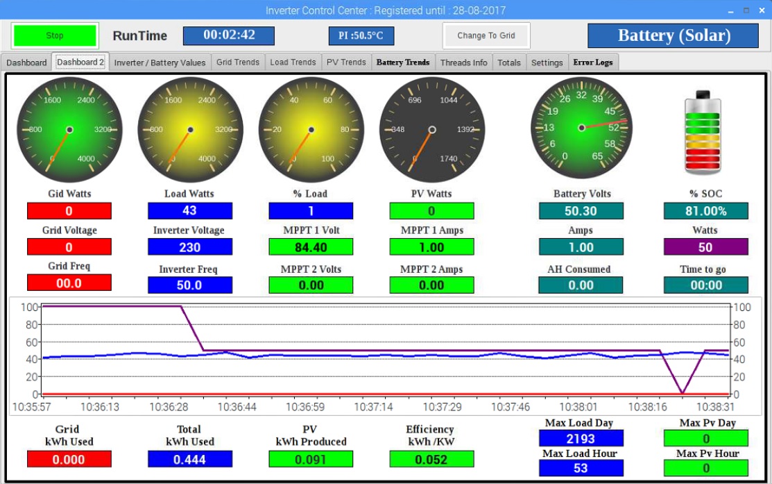
Task: Click the battery charge level icon
Action: click(x=703, y=133)
